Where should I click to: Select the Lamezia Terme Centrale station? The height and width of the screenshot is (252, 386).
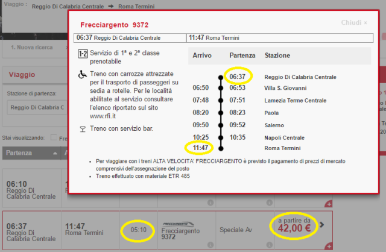click(295, 101)
